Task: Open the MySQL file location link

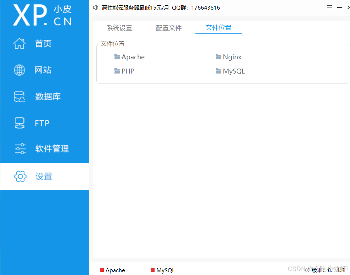Action: click(x=234, y=71)
